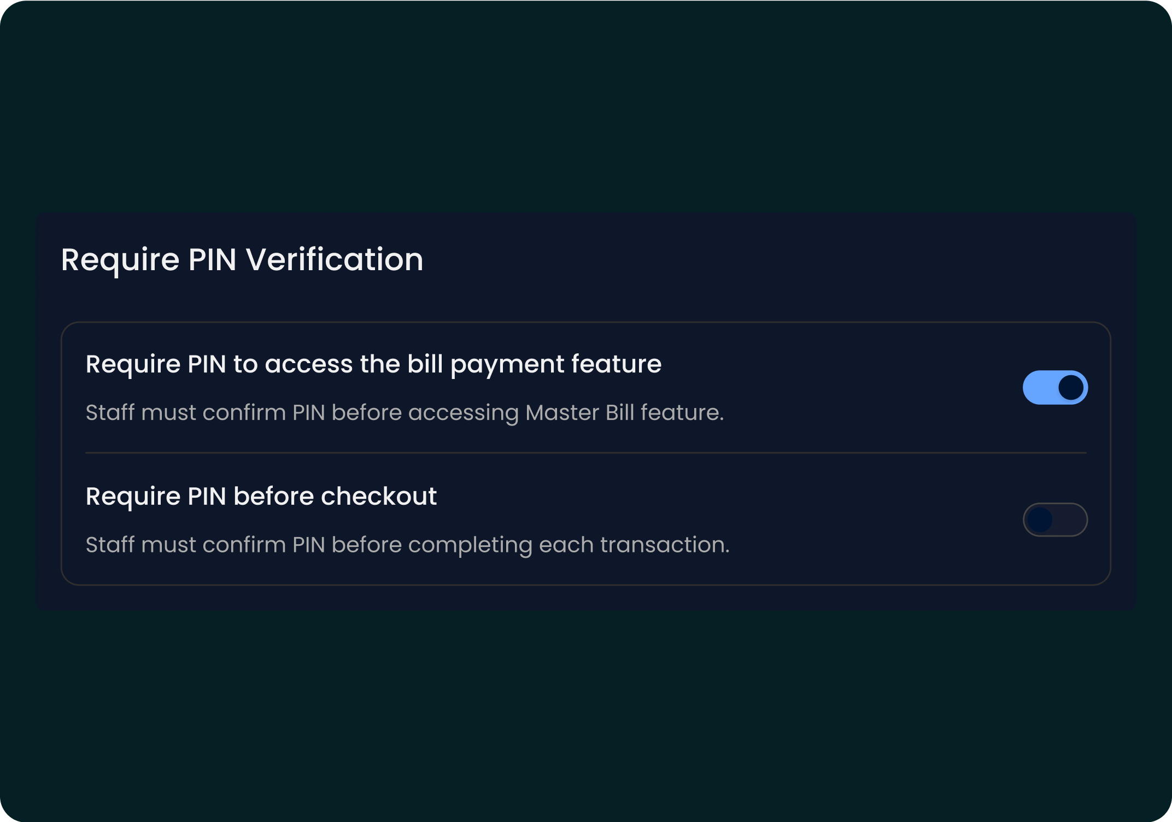Image resolution: width=1172 pixels, height=822 pixels.
Task: Click the Require PIN before checkout label
Action: point(261,497)
